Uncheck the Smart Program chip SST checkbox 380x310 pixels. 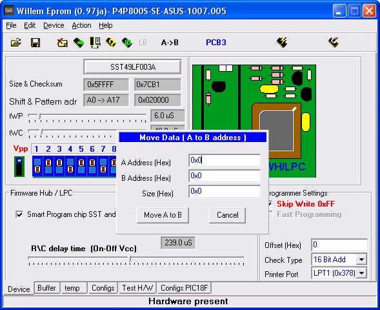[19, 214]
